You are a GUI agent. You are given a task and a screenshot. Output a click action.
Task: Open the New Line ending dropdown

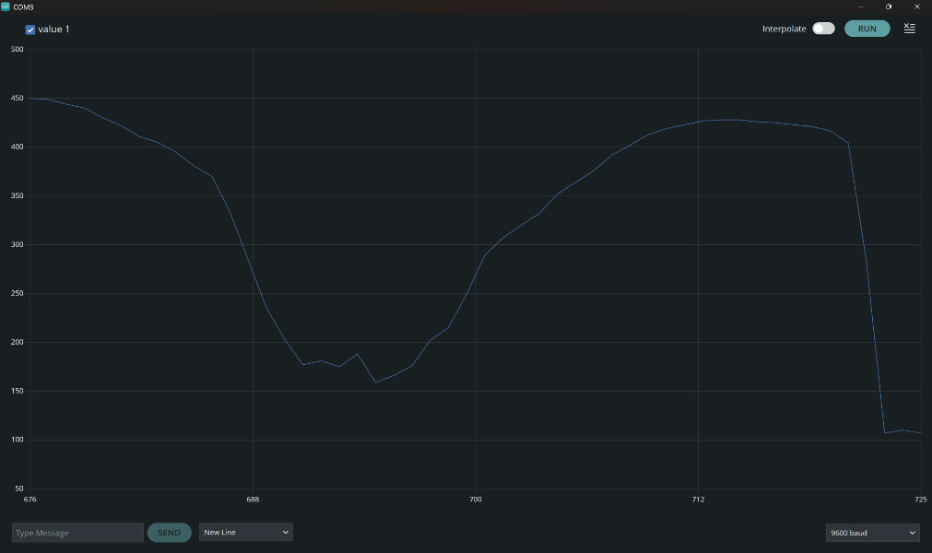coord(246,532)
